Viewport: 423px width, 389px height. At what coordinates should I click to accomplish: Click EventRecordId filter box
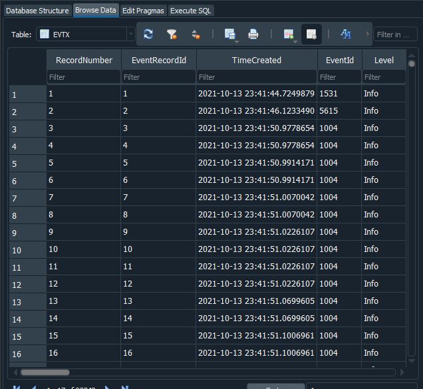pos(158,77)
